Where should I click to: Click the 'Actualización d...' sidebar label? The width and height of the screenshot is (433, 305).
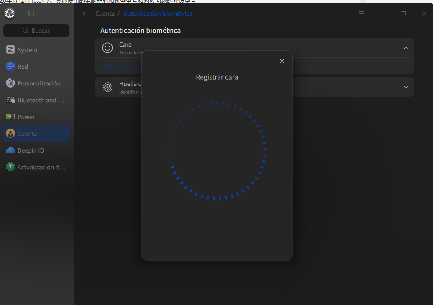pyautogui.click(x=41, y=167)
